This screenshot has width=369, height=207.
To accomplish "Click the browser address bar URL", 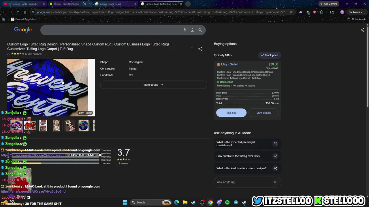I will click(161, 12).
